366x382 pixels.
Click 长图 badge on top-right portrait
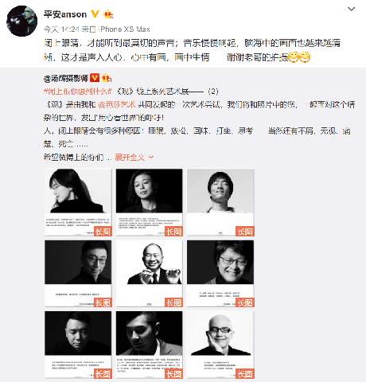pos(245,232)
